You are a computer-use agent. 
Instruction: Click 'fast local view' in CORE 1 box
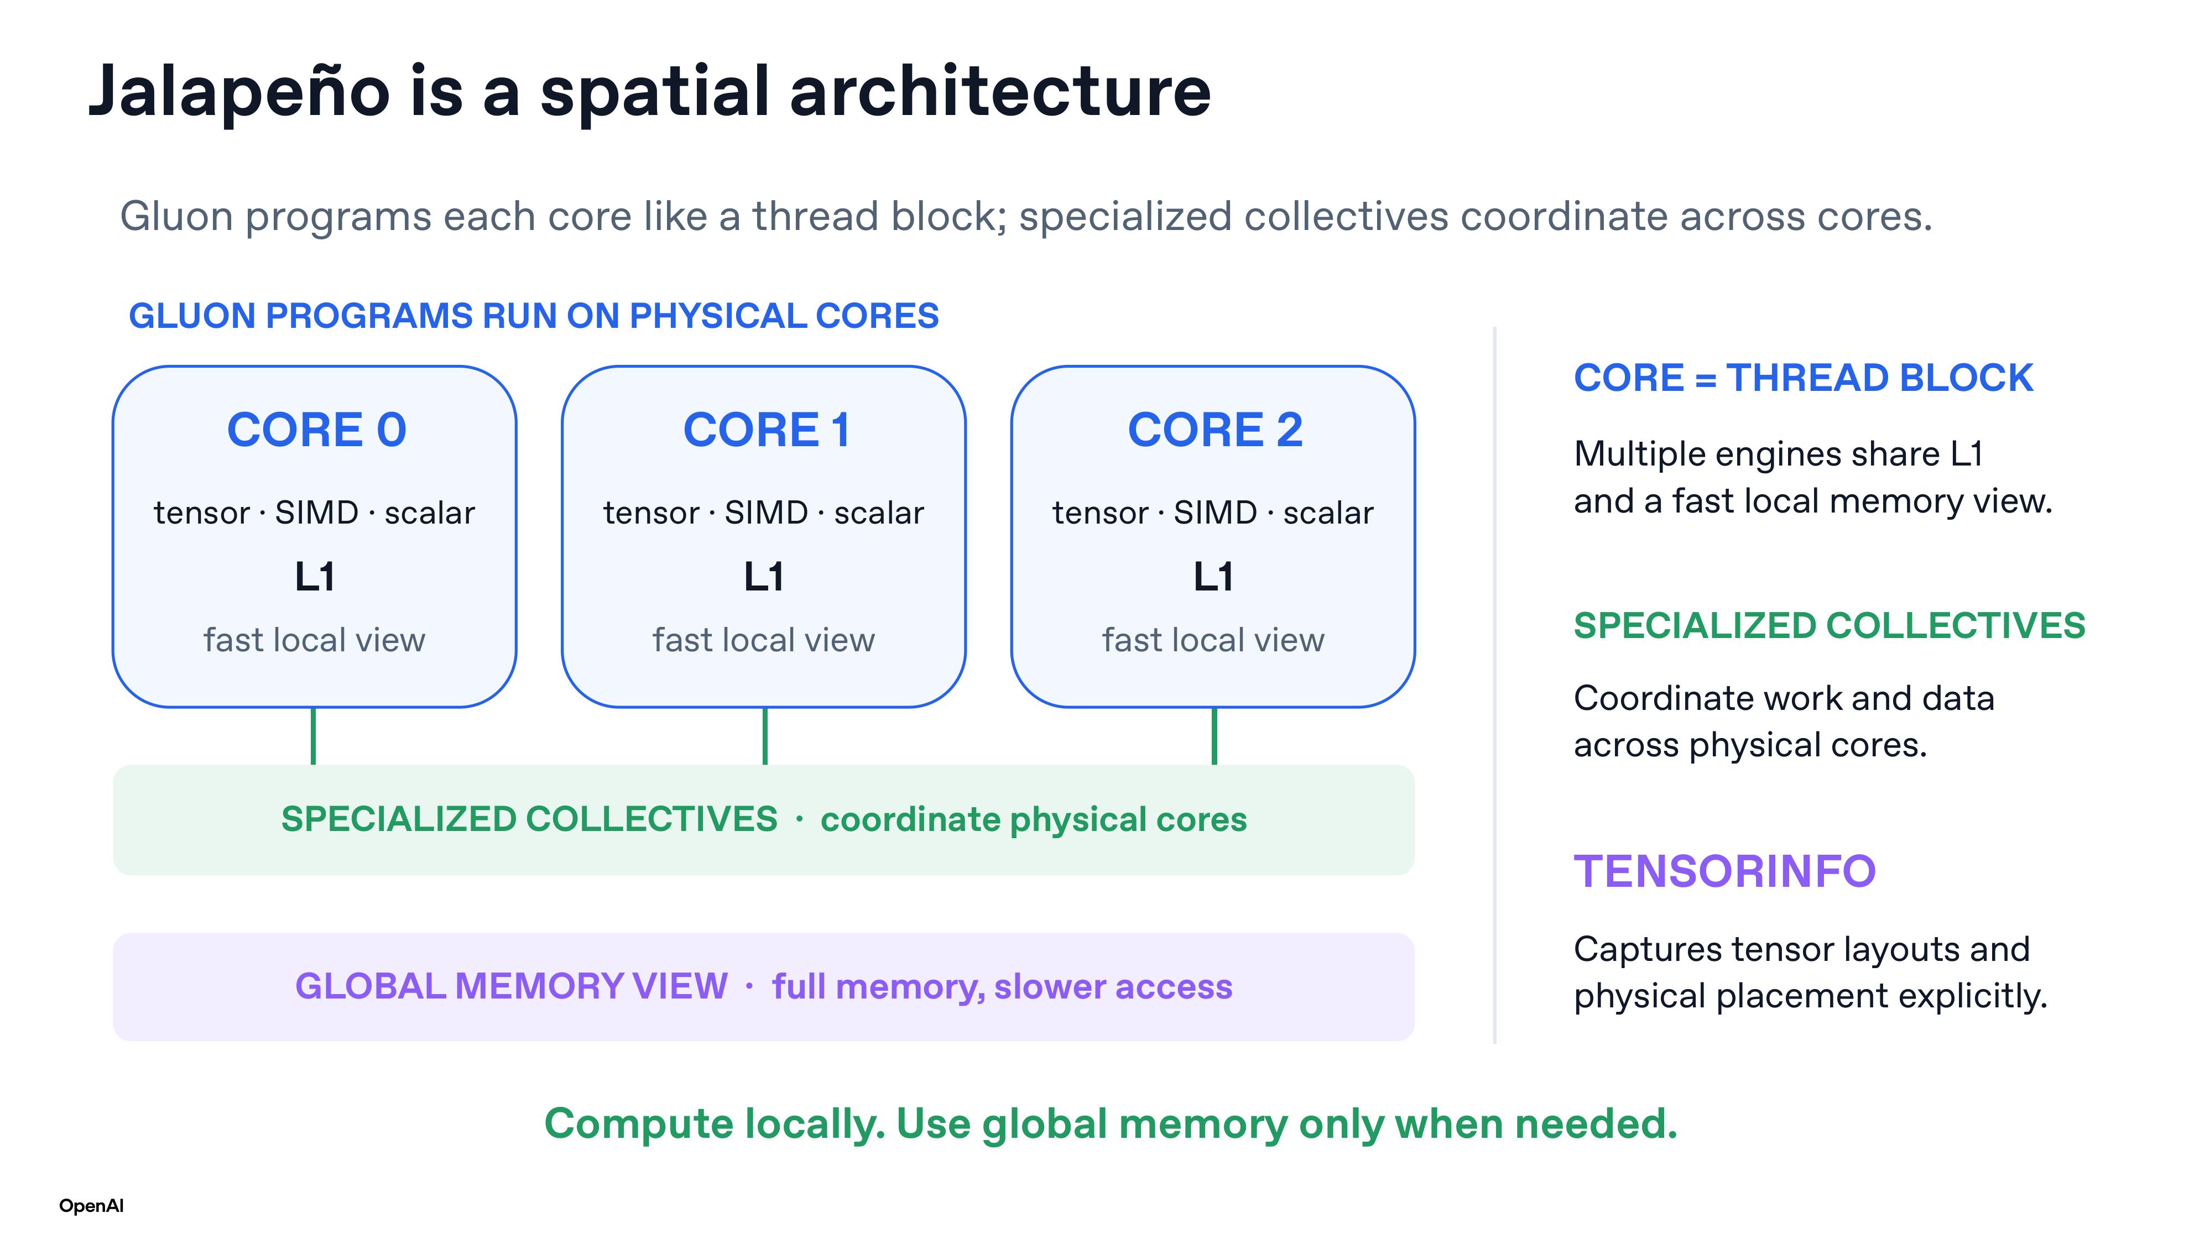tap(764, 640)
